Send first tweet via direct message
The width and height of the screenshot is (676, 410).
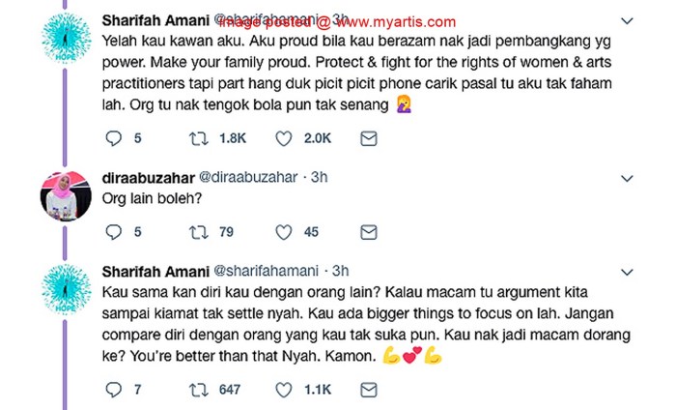coord(368,139)
